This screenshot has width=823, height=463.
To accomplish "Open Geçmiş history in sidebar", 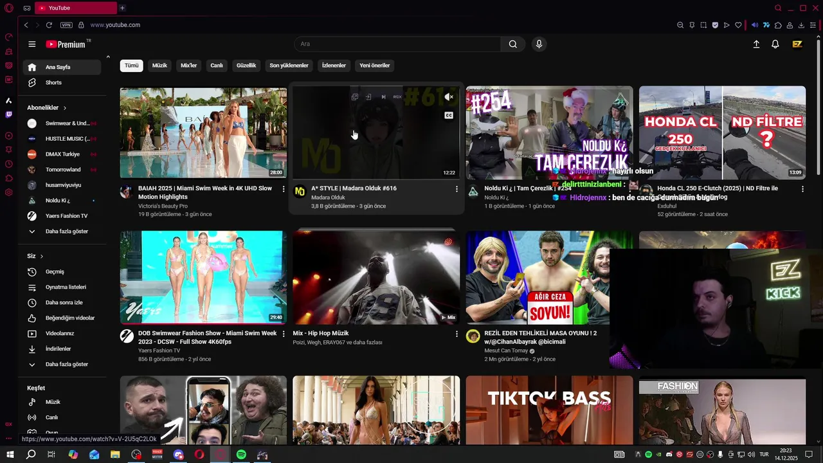I will click(x=62, y=271).
